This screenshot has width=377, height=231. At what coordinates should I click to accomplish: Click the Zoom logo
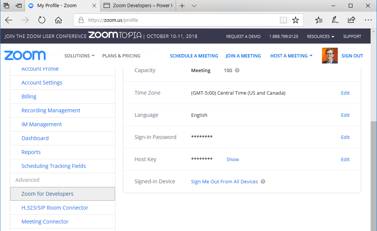[x=25, y=55]
